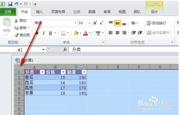This screenshot has height=115, width=180.
Task: Toggle the highlighted middle align button
Action: (117, 23)
